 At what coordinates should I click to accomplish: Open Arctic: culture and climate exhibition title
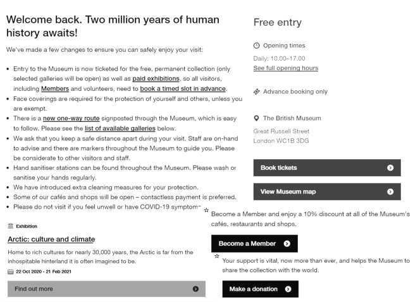[51, 239]
